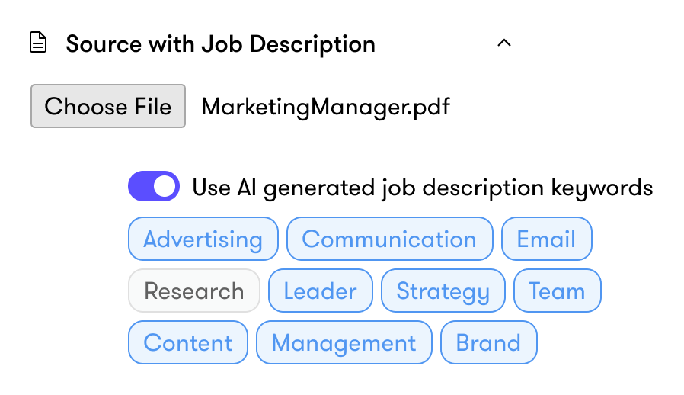Image resolution: width=684 pixels, height=395 pixels.
Task: Enable the unselected Research keyword
Action: (194, 291)
